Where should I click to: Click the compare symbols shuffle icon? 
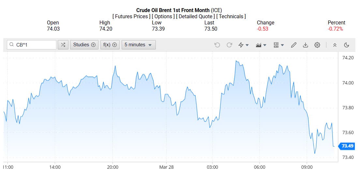click(63, 45)
